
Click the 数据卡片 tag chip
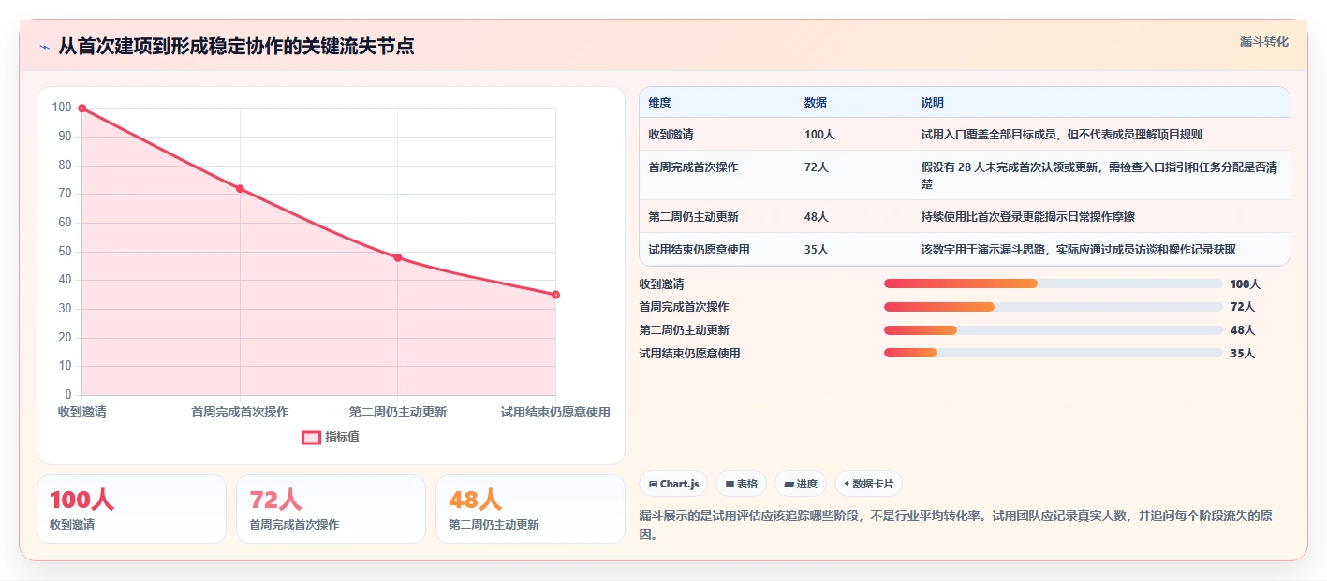(x=868, y=484)
